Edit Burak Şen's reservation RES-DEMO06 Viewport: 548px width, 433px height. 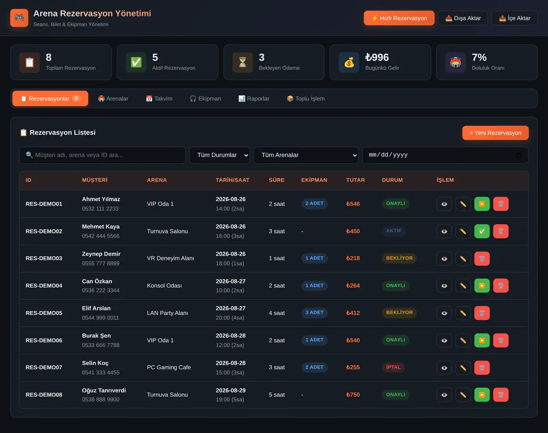(463, 340)
